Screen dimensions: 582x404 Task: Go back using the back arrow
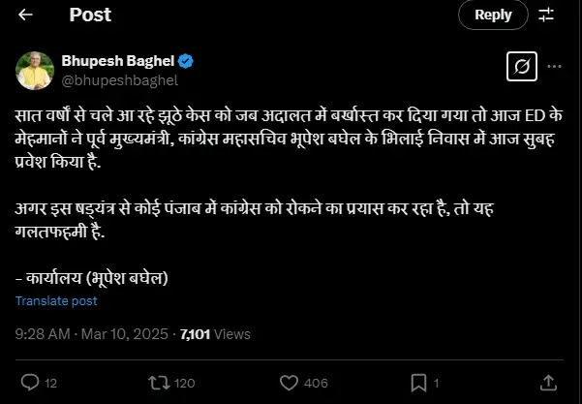point(26,15)
